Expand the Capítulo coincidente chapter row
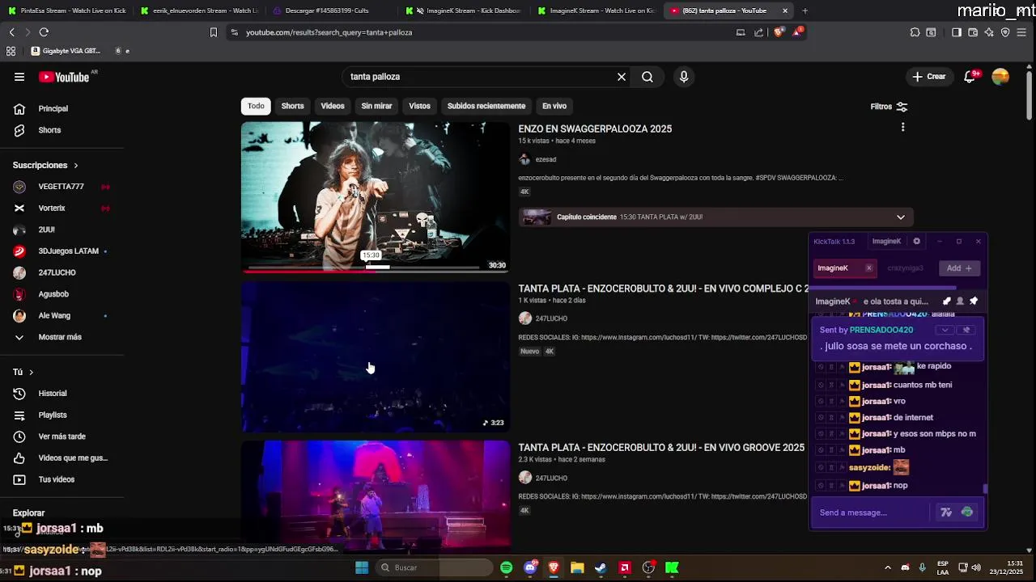The image size is (1036, 582). click(x=900, y=217)
